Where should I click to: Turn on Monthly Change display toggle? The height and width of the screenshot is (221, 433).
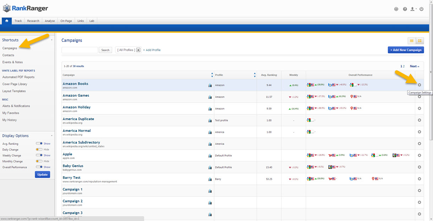pos(39,161)
